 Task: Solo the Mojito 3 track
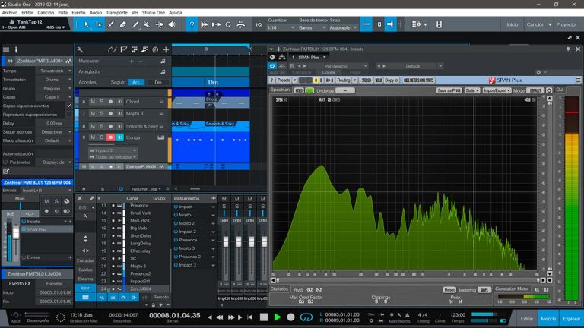pos(101,113)
